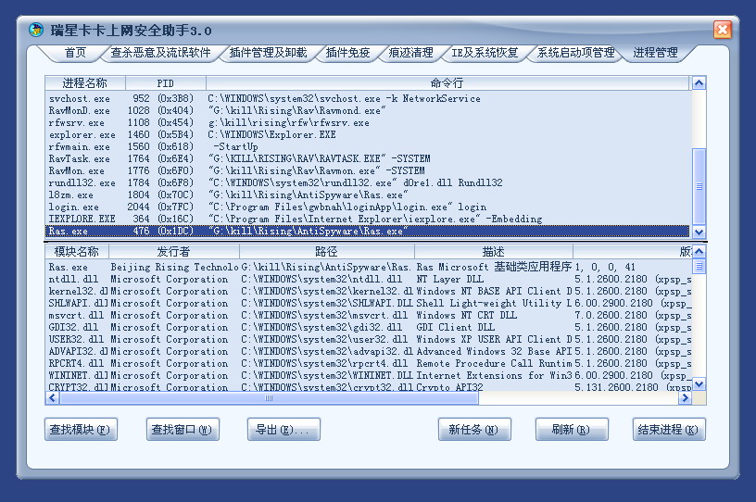This screenshot has width=756, height=502.
Task: Click module list horizontal scroll left arrow
Action: tap(52, 398)
